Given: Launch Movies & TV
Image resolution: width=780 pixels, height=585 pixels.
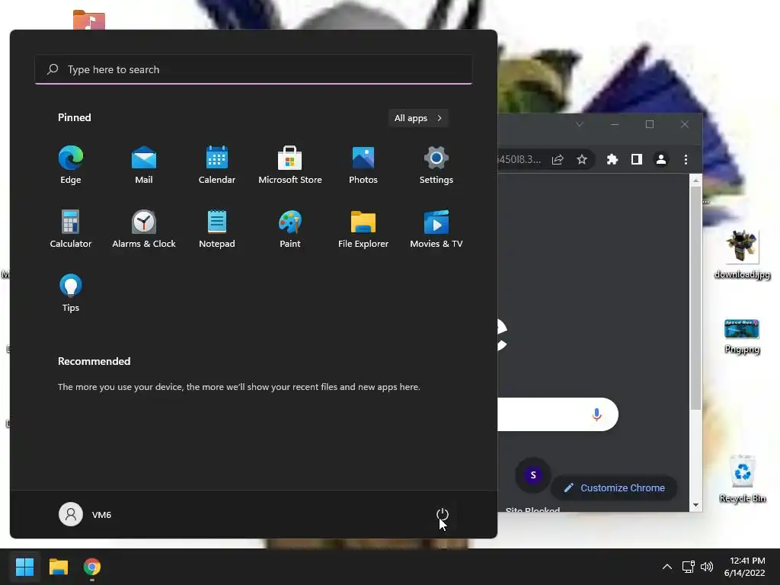Looking at the screenshot, I should point(436,229).
